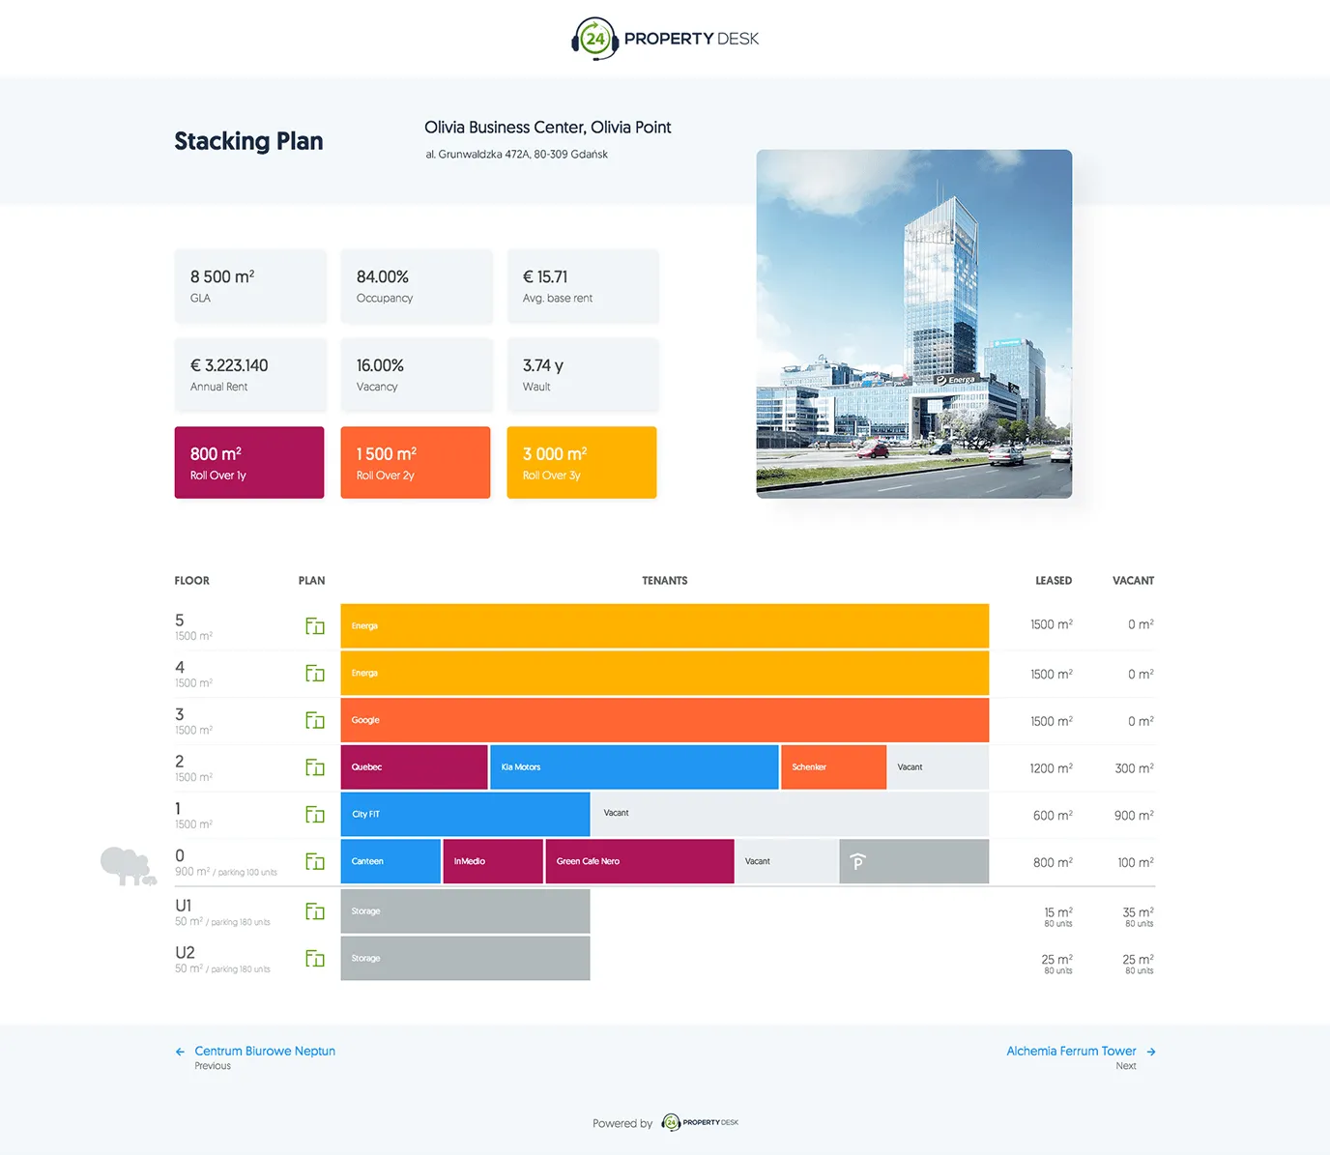1330x1155 pixels.
Task: Click the Avg. base rent card
Action: [x=583, y=286]
